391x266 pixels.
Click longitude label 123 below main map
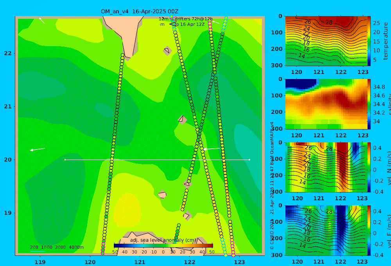pos(239,262)
